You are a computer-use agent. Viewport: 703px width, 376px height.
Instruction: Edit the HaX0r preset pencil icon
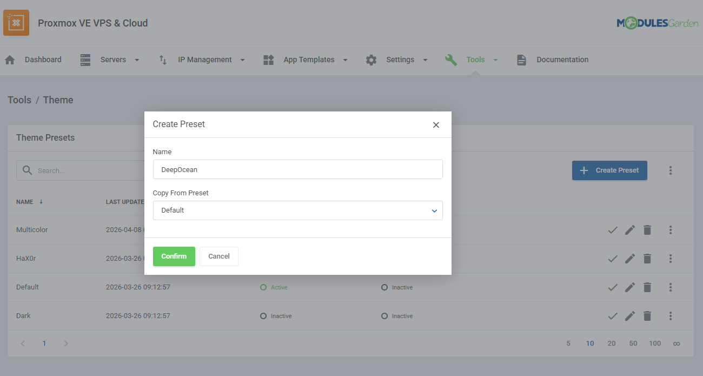(x=629, y=259)
